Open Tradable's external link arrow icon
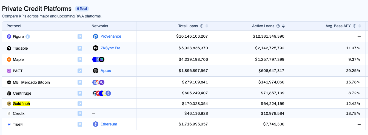Image resolution: width=368 pixels, height=135 pixels. 80,48
